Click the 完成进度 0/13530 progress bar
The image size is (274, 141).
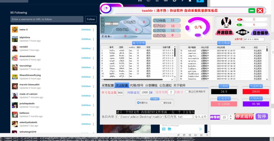224,104
